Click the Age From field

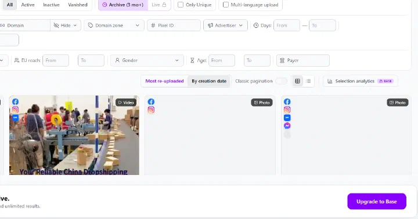click(222, 60)
